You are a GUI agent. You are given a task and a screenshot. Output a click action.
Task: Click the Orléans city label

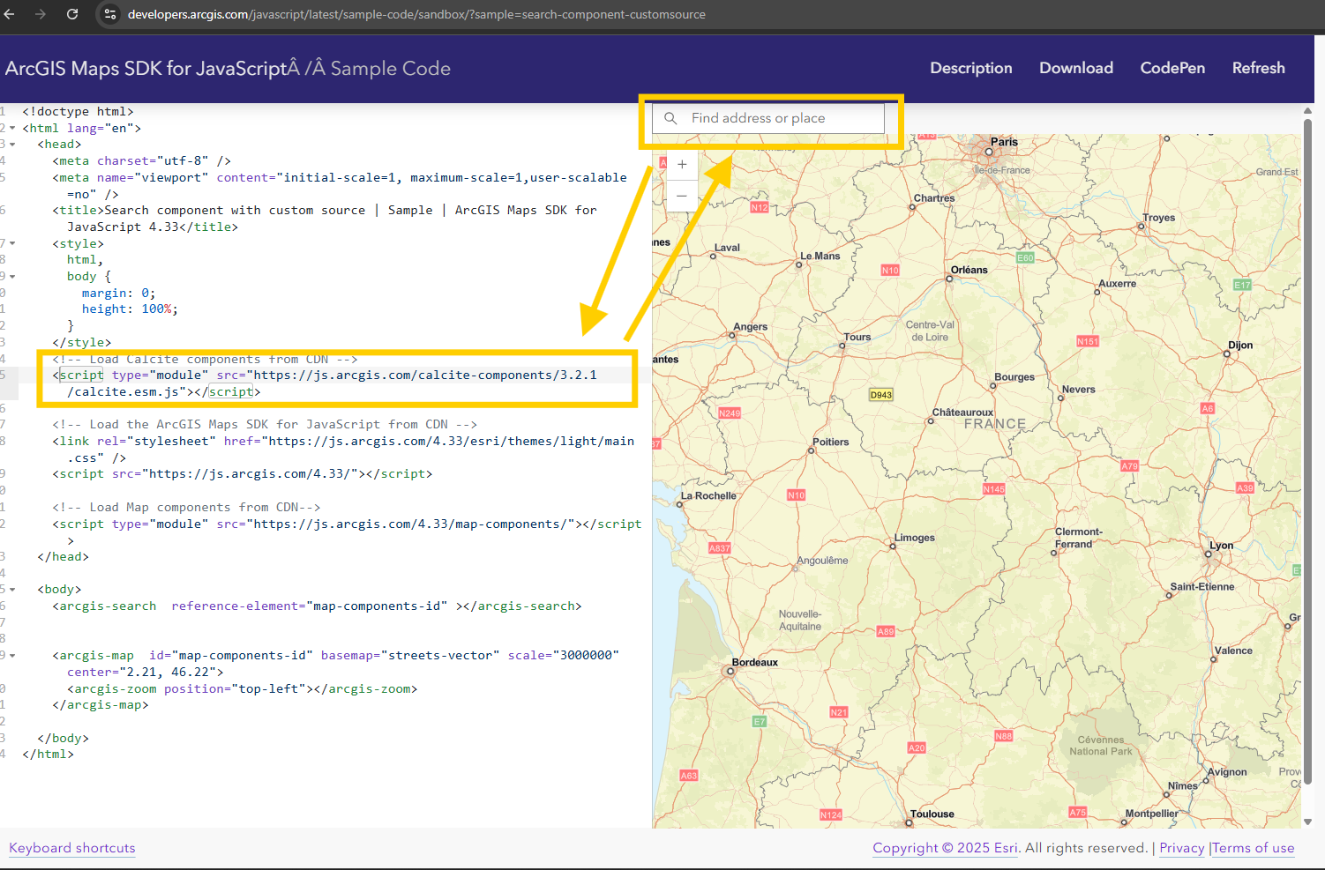pyautogui.click(x=969, y=270)
